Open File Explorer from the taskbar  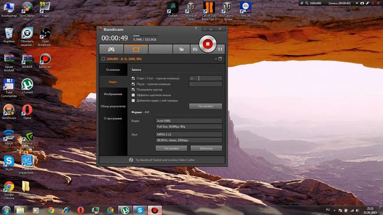(x=20, y=210)
